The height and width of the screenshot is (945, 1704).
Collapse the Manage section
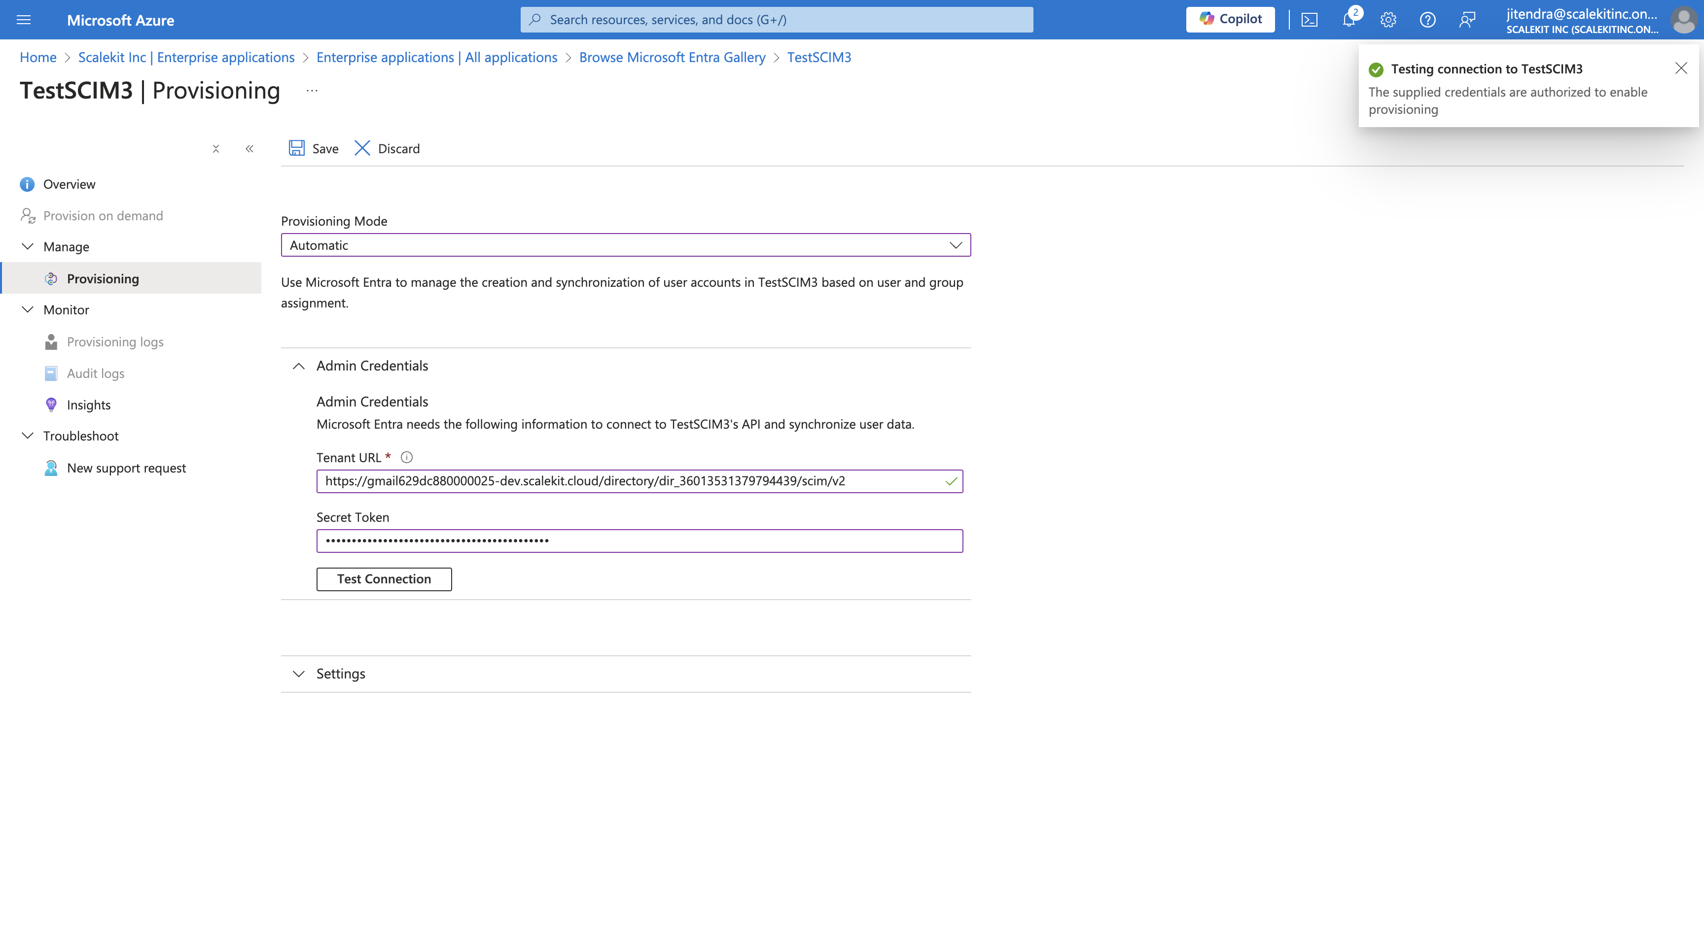(x=28, y=246)
